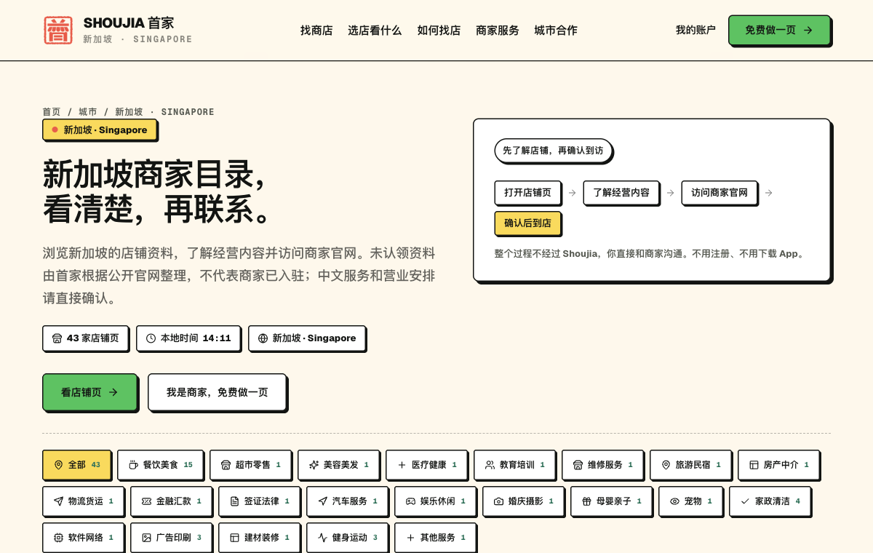Click the 打开店铺页 step box
Viewport: 873px width, 553px height.
coord(527,193)
